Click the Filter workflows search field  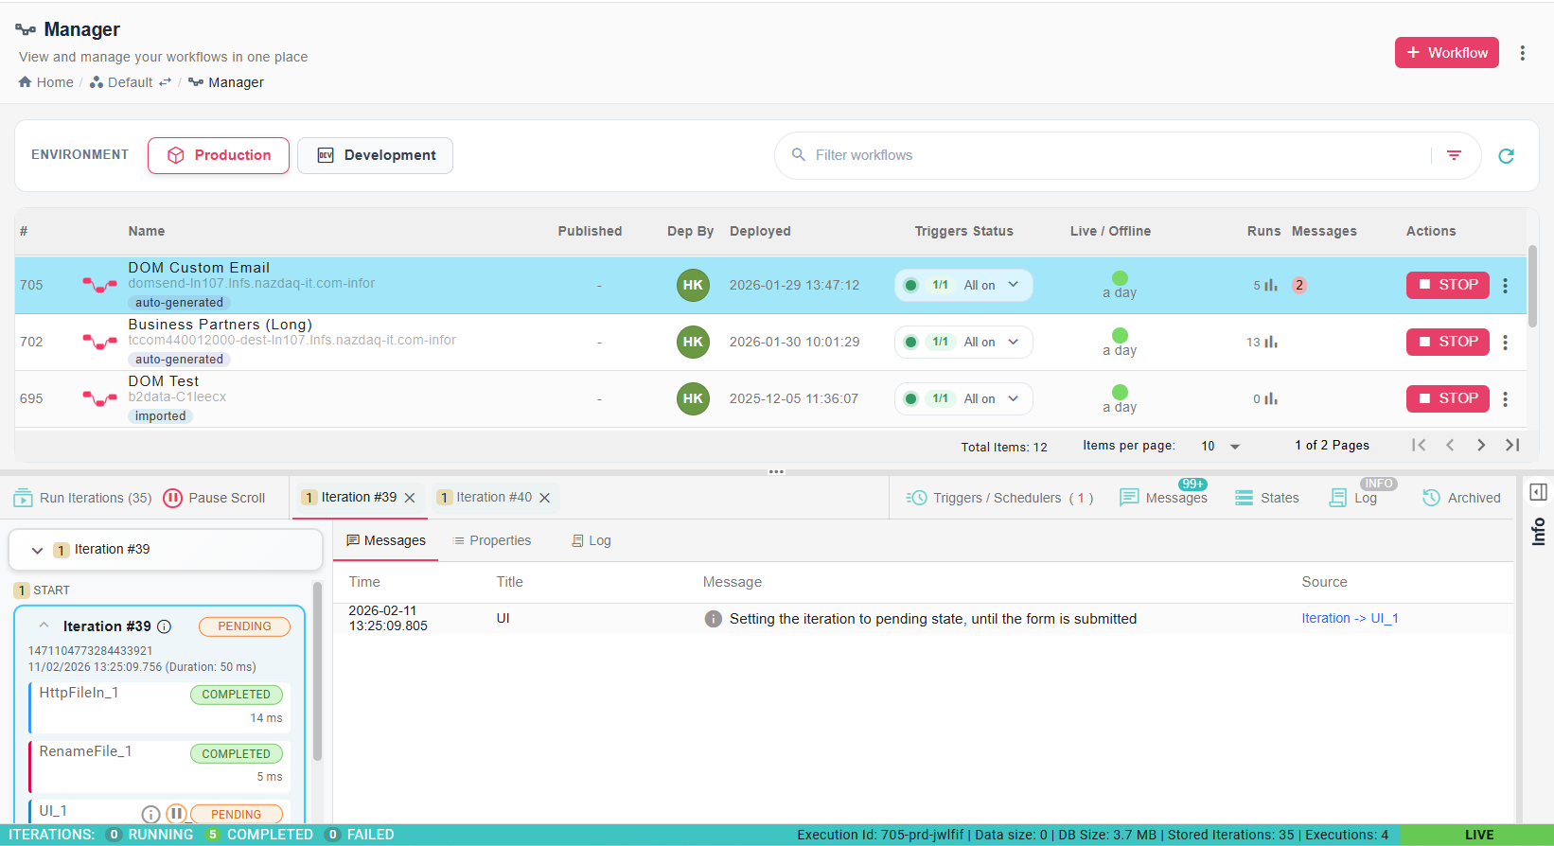(x=1117, y=155)
